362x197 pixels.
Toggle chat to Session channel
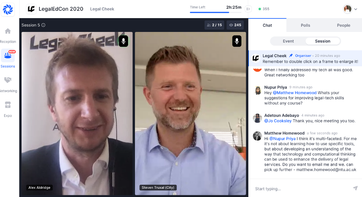322,41
